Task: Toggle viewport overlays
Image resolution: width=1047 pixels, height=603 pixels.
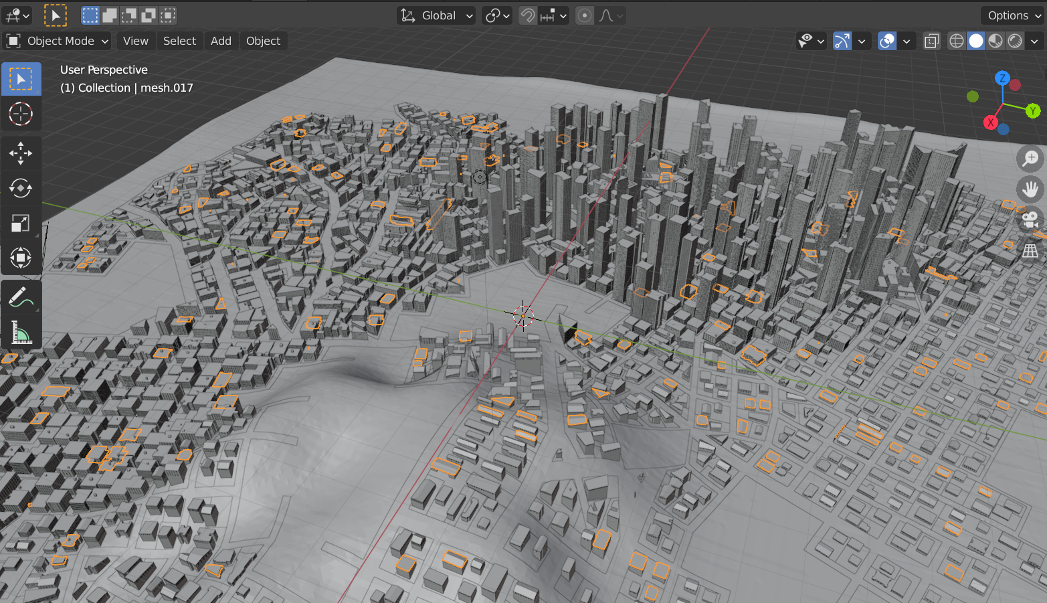Action: tap(887, 41)
